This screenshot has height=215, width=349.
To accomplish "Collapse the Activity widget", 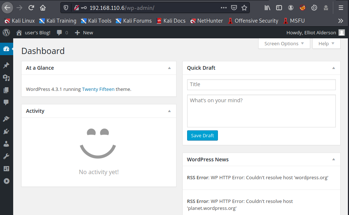I will 169,111.
